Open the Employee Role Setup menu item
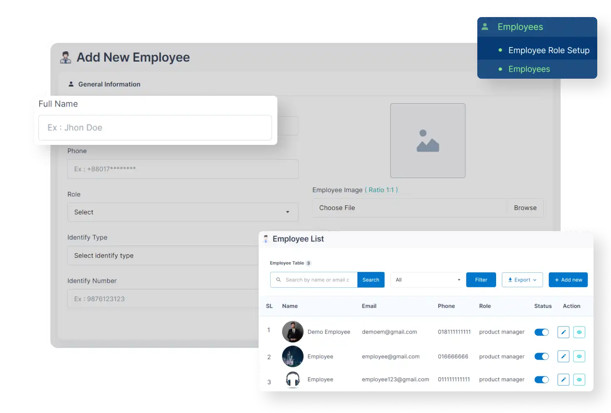This screenshot has width=611, height=413. coord(549,50)
